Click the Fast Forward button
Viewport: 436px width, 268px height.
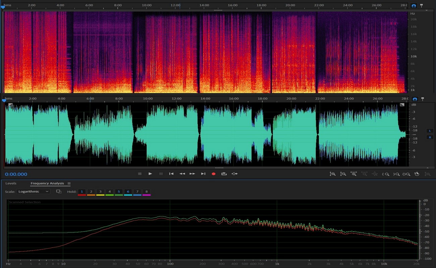(192, 174)
